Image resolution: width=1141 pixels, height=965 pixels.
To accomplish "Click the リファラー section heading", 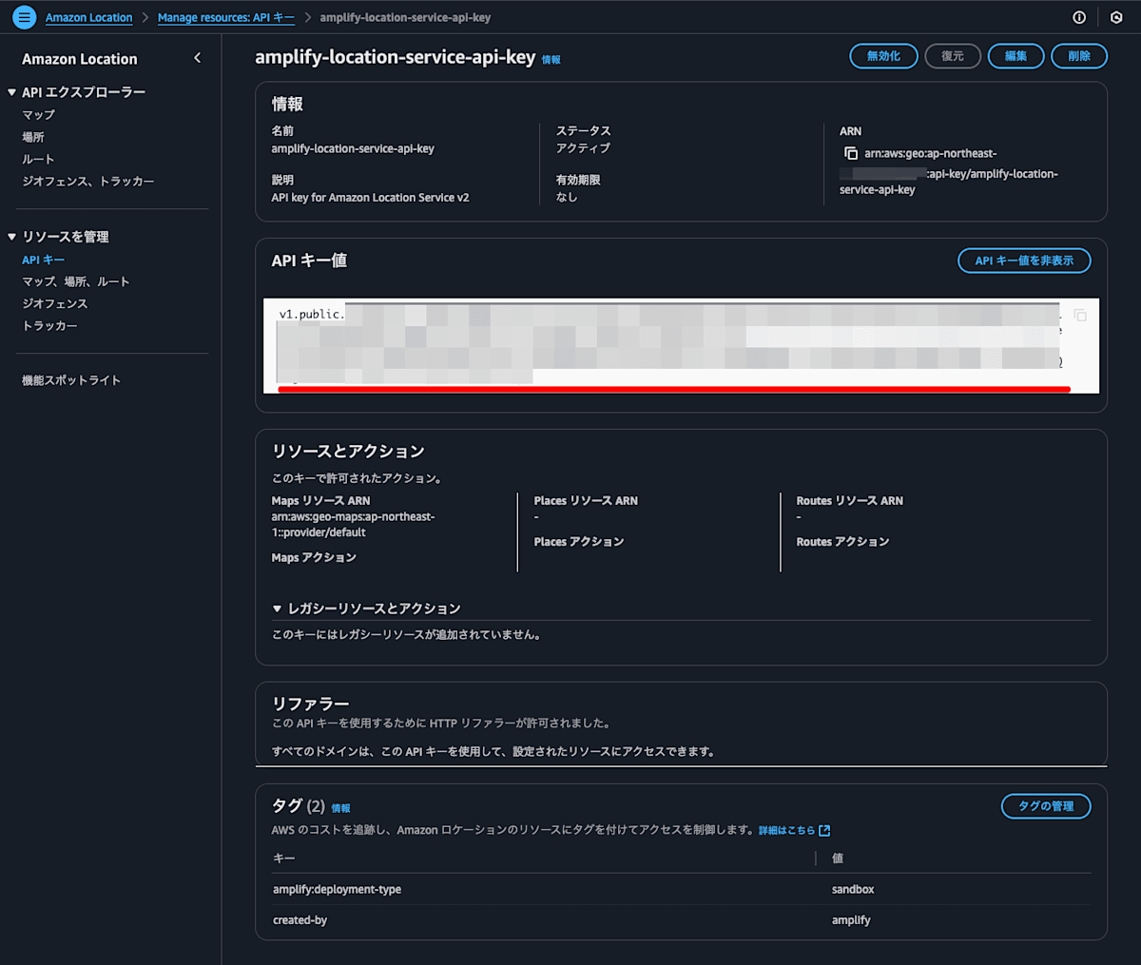I will [x=310, y=704].
